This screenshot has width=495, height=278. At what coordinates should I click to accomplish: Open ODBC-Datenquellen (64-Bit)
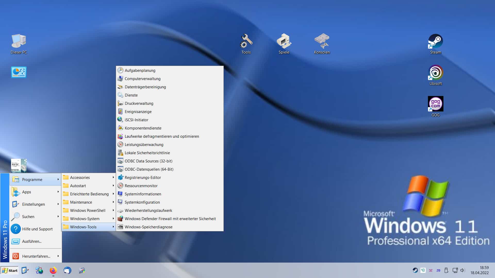click(170, 169)
